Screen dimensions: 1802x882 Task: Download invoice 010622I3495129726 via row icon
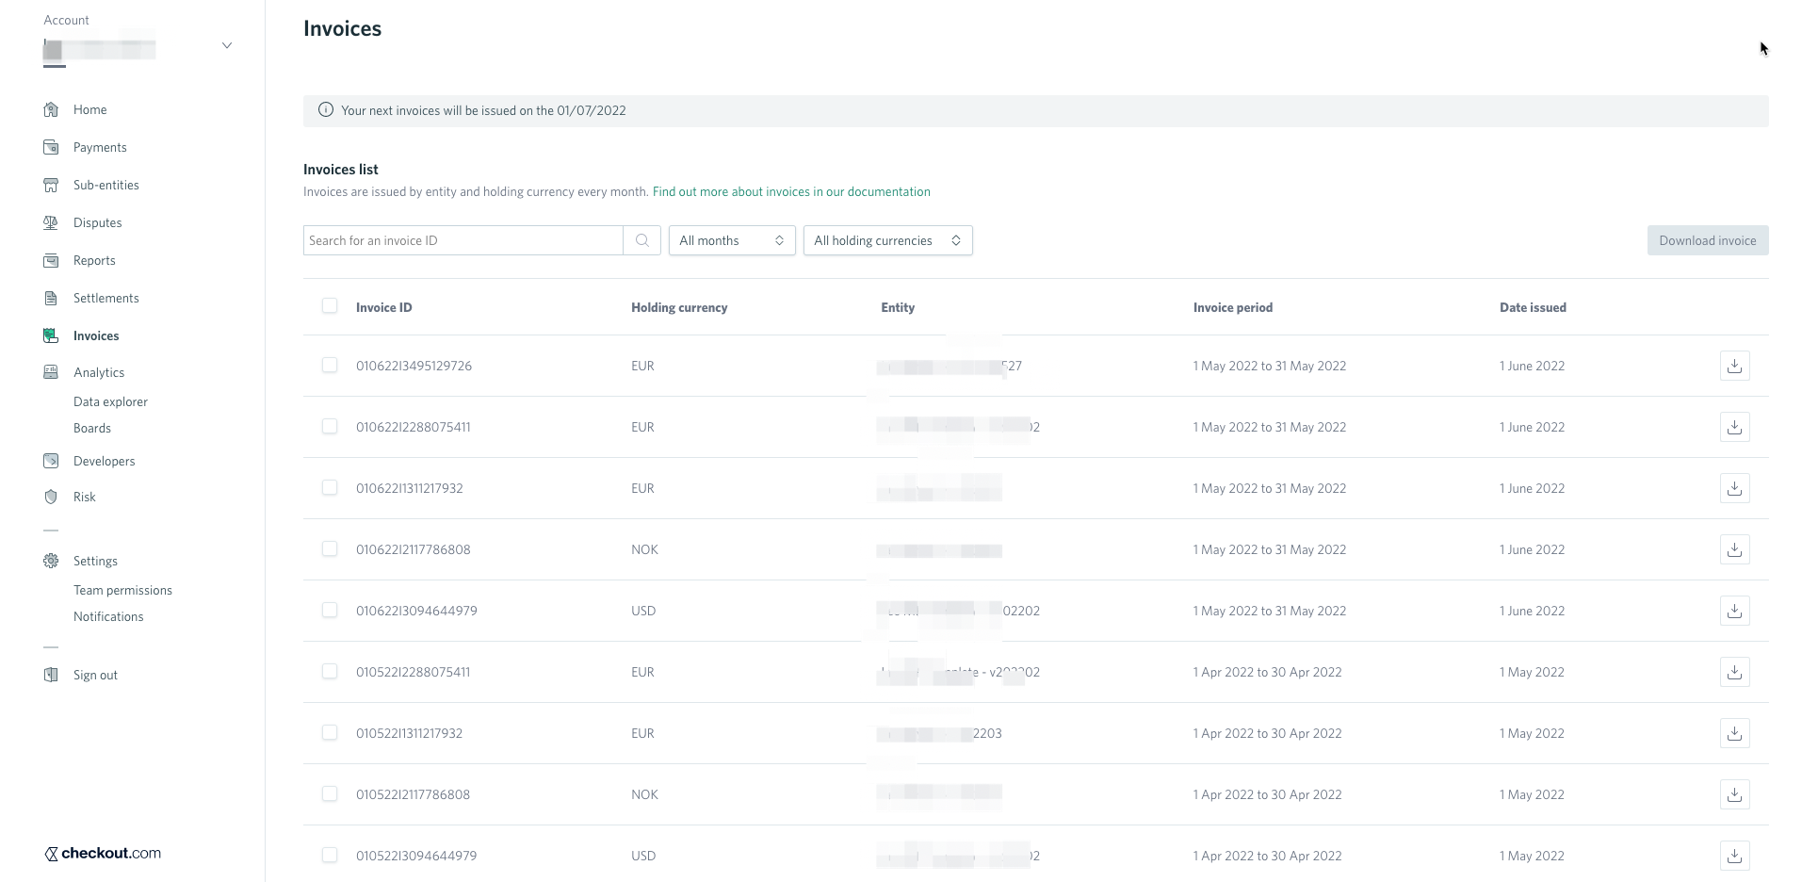click(1734, 366)
